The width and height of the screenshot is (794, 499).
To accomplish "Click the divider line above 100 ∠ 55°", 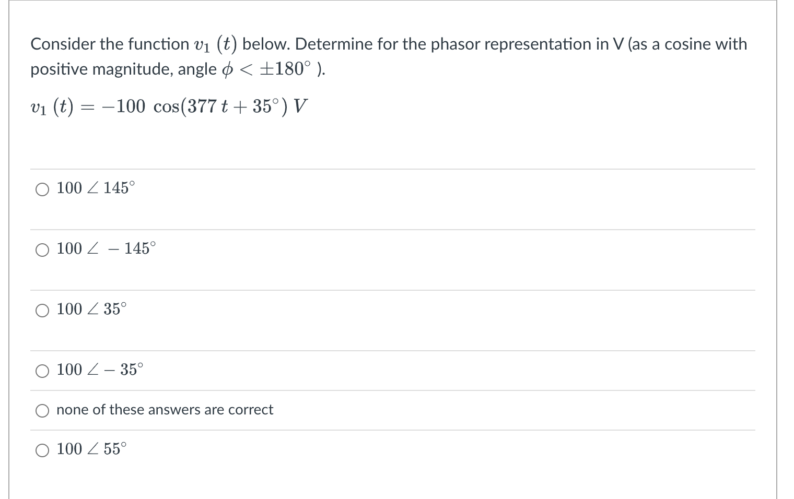I will point(392,429).
